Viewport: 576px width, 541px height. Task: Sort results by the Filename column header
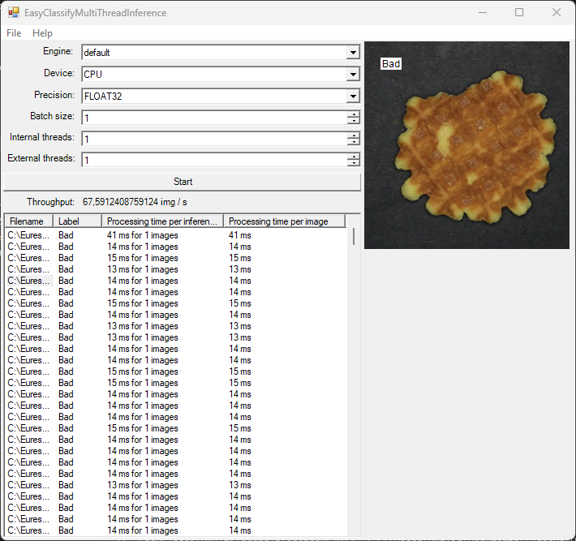click(28, 221)
